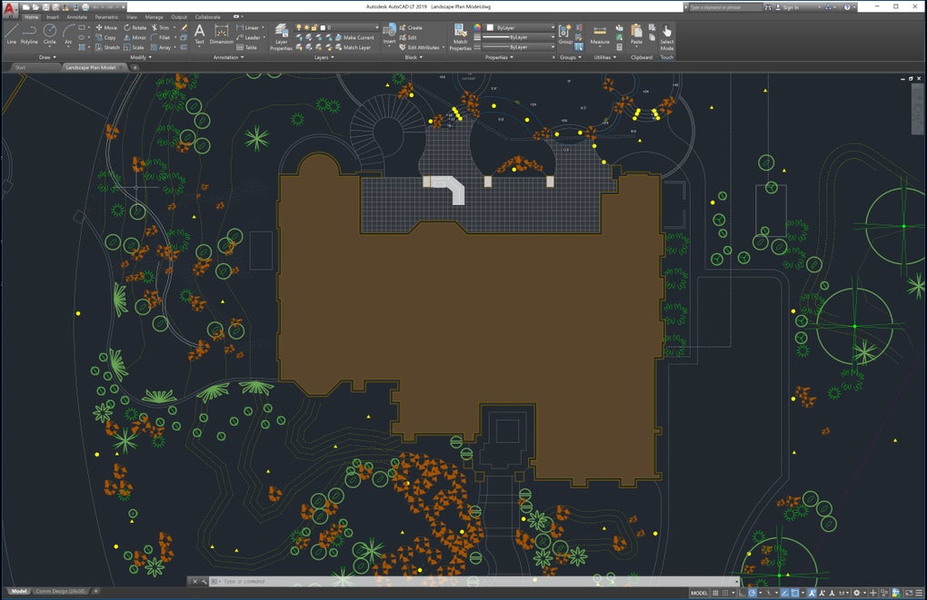Toggle ortho mode in status bar

[x=742, y=593]
